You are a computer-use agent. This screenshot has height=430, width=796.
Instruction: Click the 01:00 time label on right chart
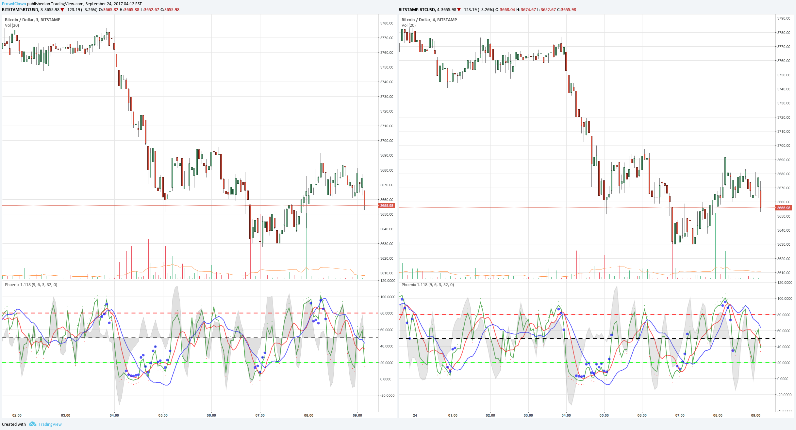[453, 415]
